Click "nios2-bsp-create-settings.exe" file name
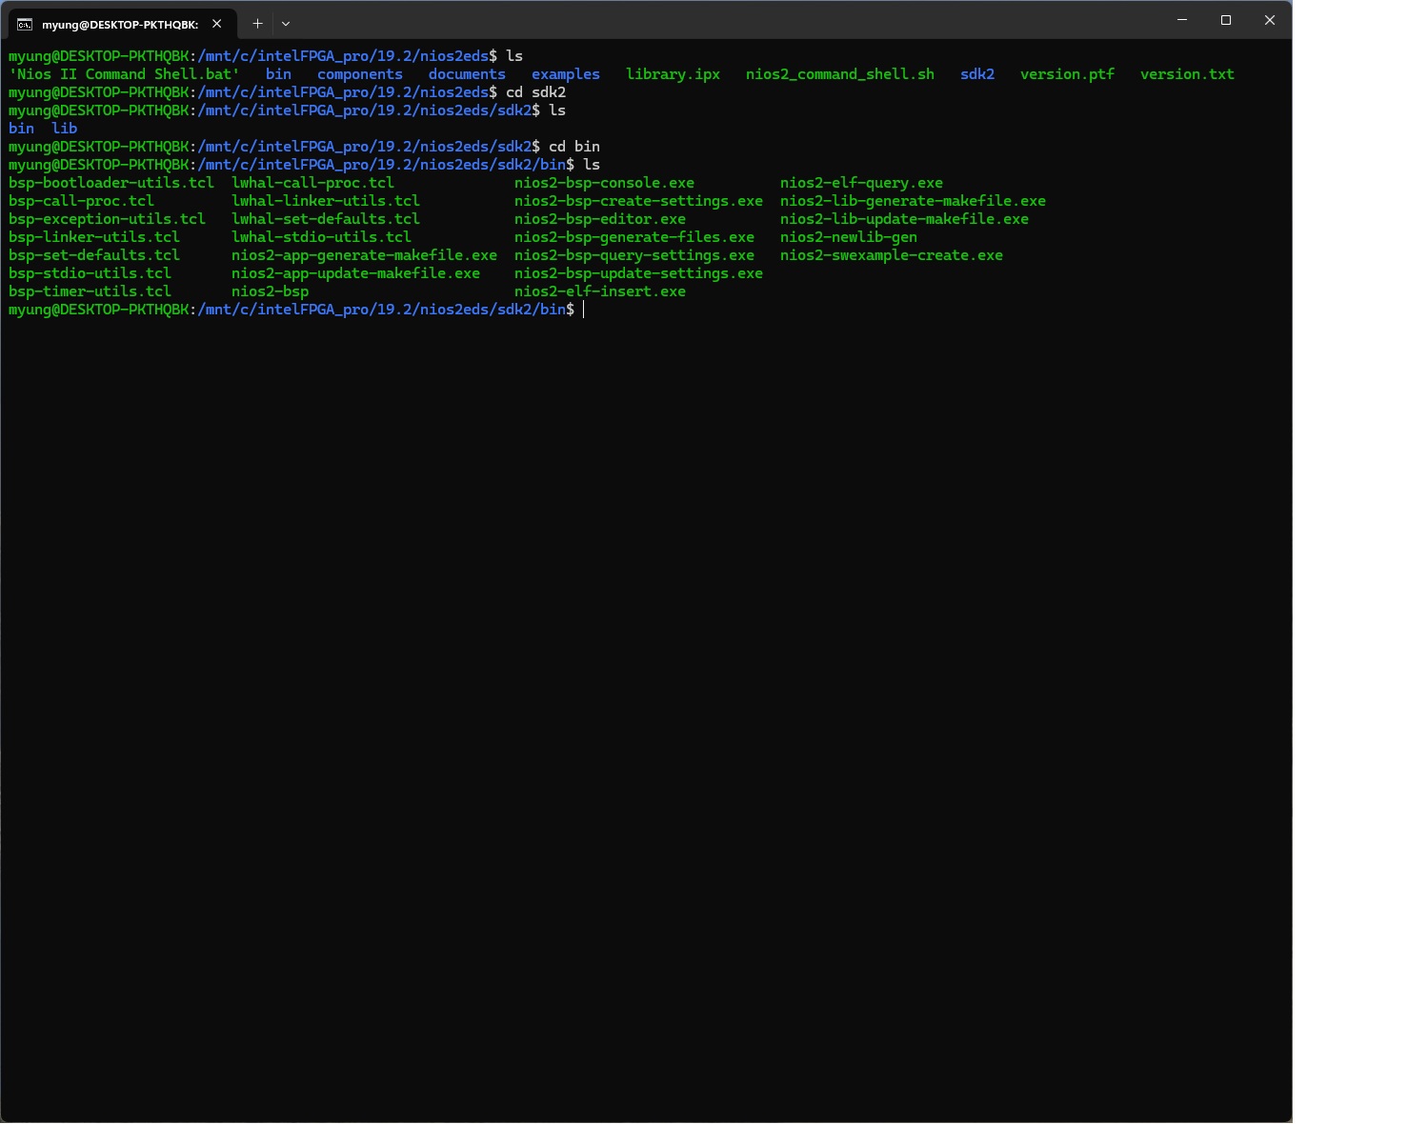1427x1124 pixels. [x=638, y=201]
